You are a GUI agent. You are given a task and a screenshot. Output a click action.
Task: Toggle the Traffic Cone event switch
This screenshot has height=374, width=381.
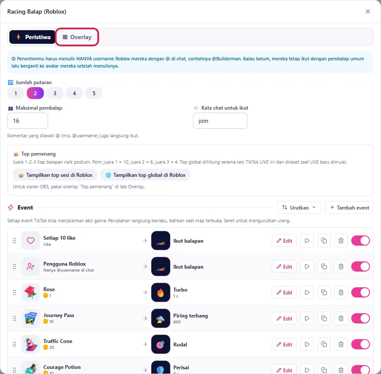(x=360, y=344)
